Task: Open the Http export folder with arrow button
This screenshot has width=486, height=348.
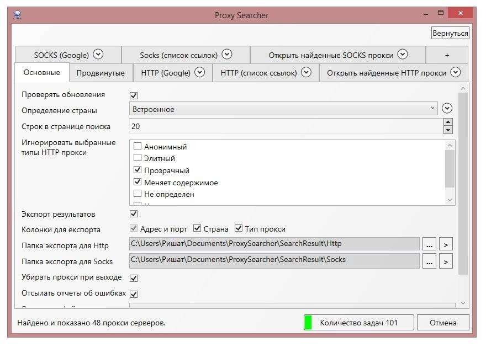Action: (446, 244)
